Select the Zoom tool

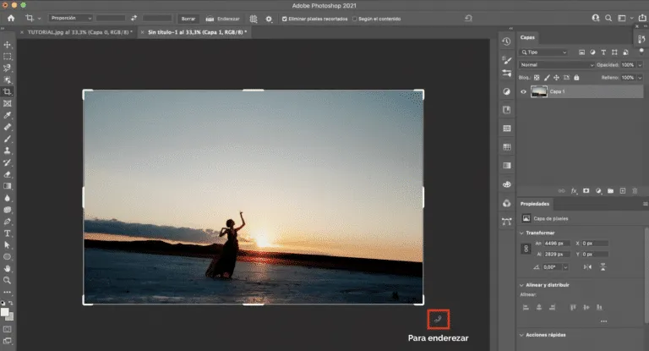(7, 280)
